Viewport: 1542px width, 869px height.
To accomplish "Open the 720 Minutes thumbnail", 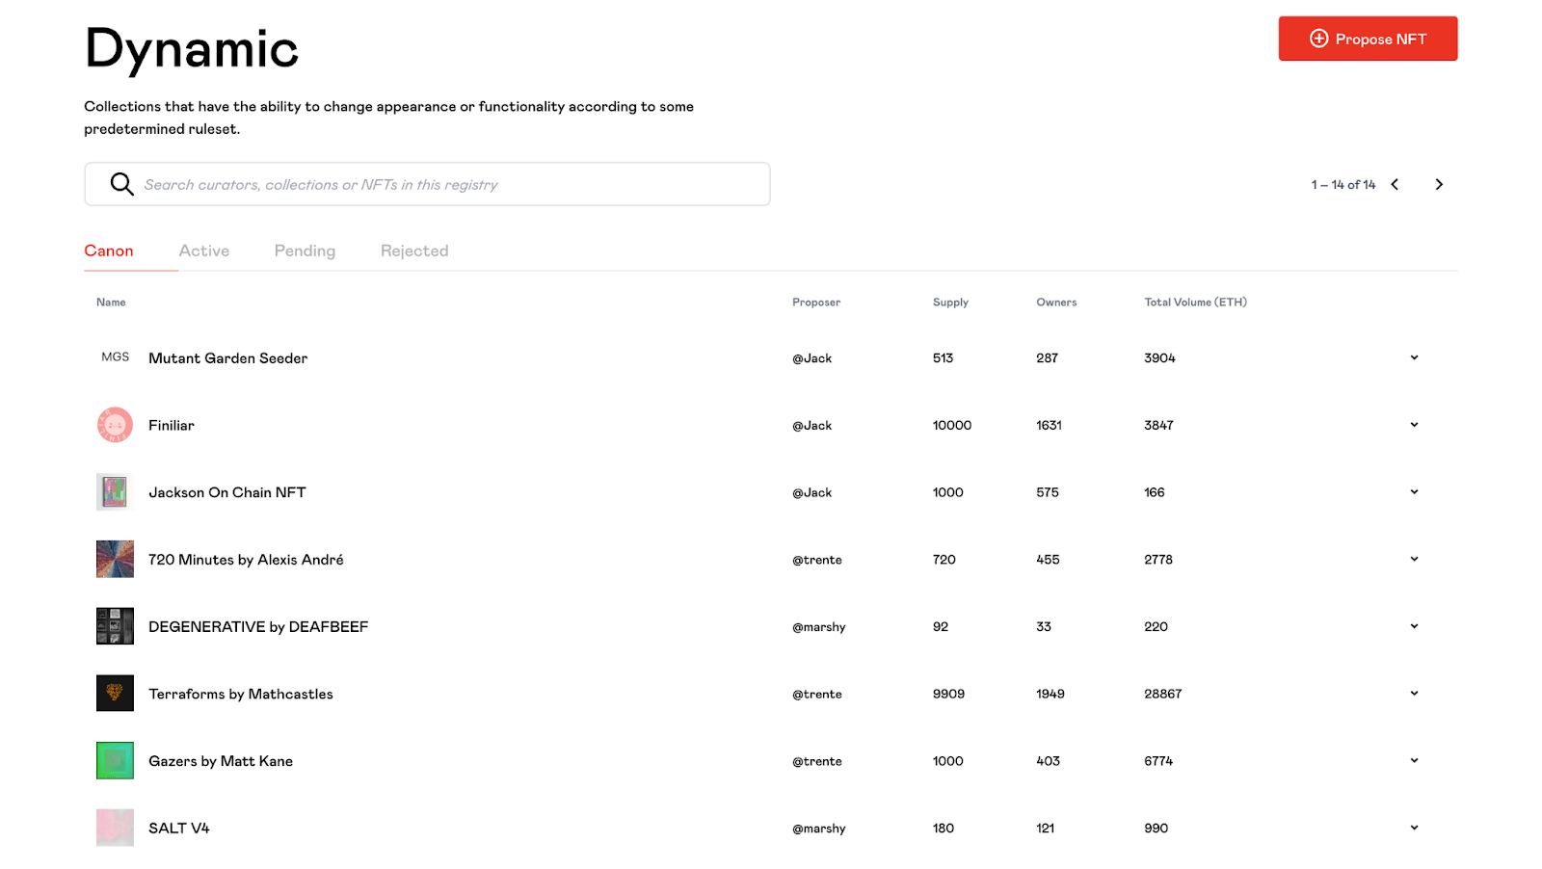I will tap(115, 559).
